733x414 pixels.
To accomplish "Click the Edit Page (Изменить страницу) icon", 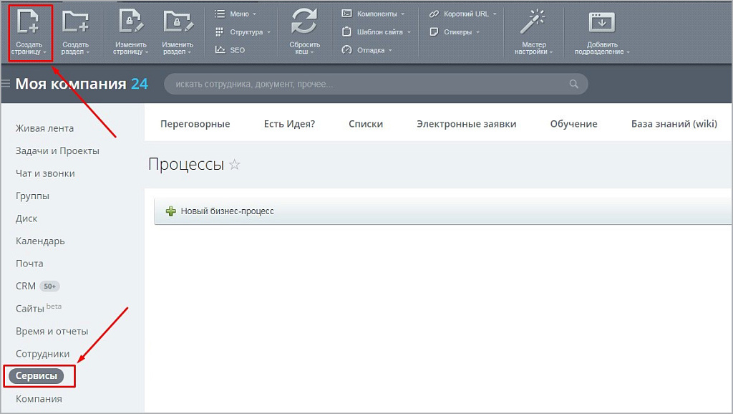I will pos(130,23).
